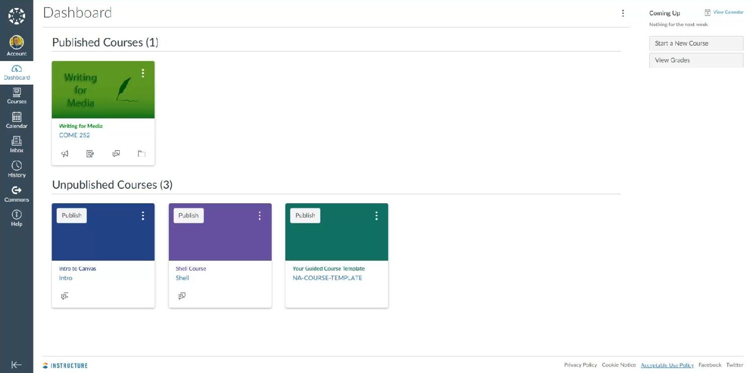Viewport: 752px width, 373px height.
Task: Open the Writing for Media files folder icon
Action: click(141, 154)
